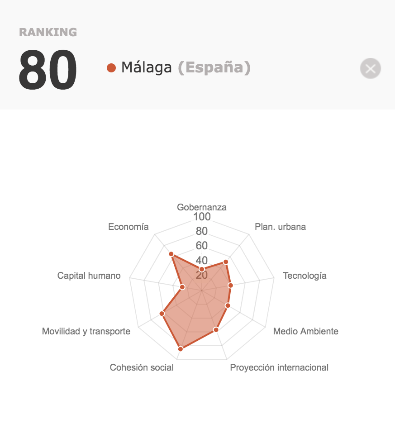Click the Proyección internacional axis label
Viewport: 395px width, 443px height.
279,367
